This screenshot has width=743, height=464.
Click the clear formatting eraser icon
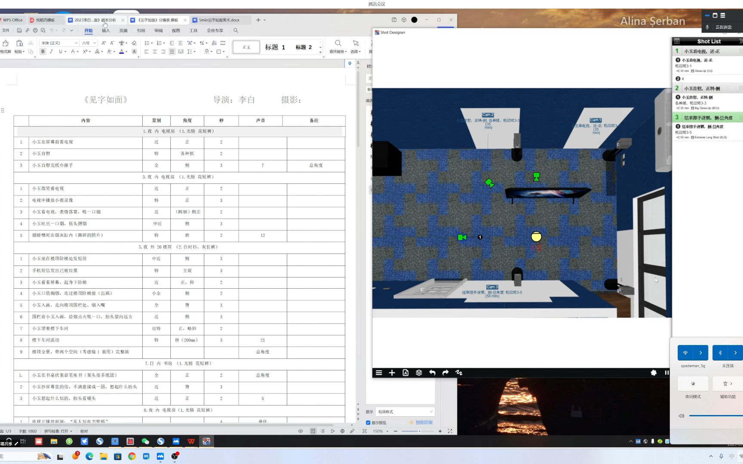pyautogui.click(x=134, y=43)
